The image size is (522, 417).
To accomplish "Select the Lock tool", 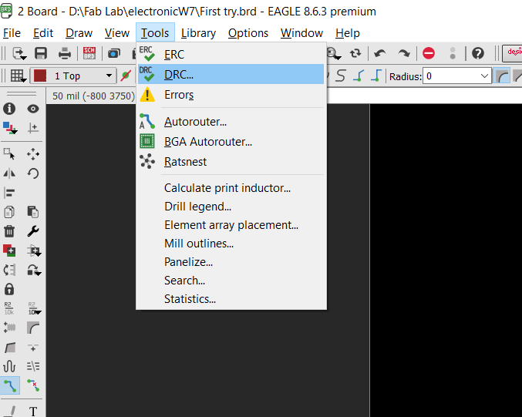I will (9, 289).
